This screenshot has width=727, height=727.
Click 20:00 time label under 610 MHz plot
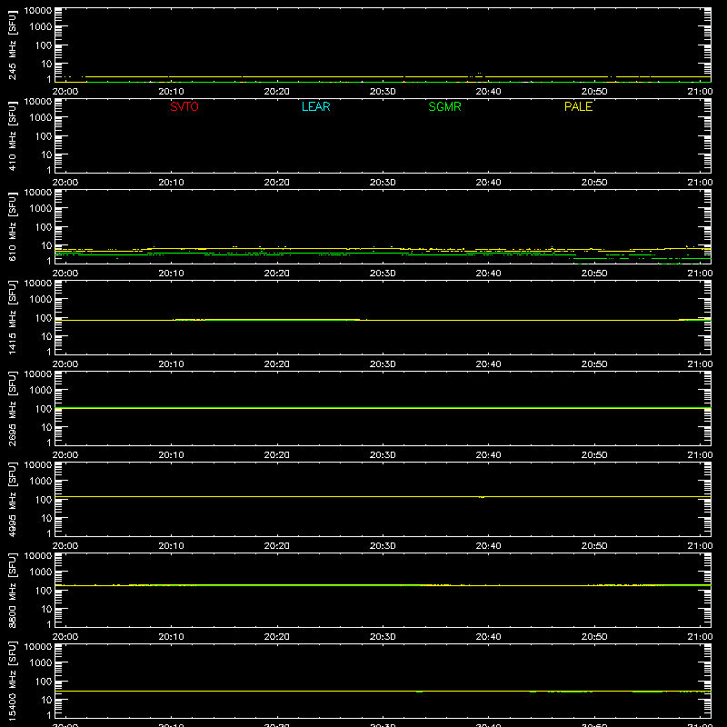[65, 274]
